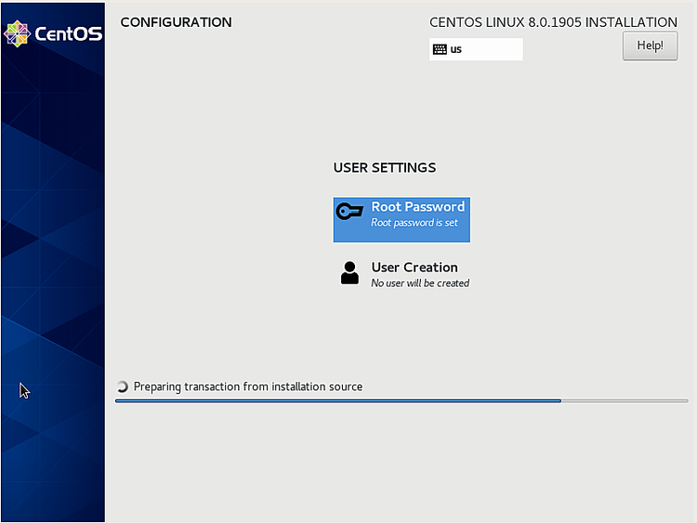Click the key icon for Root Password
The image size is (697, 523).
pos(349,211)
